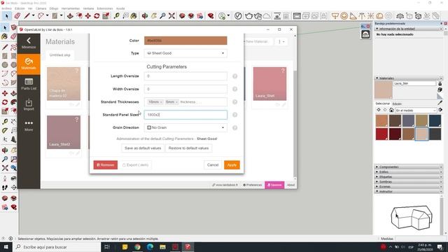This screenshot has width=448, height=252.
Task: Open the Cámara menu
Action: click(x=41, y=8)
